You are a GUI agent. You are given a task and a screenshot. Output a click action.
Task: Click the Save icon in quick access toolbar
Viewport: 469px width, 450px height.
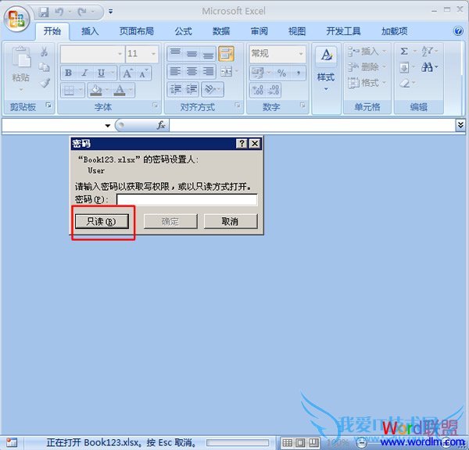[44, 12]
